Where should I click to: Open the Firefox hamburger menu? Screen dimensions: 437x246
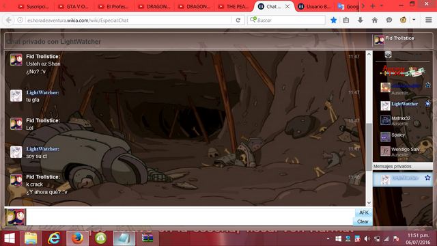[x=429, y=20]
